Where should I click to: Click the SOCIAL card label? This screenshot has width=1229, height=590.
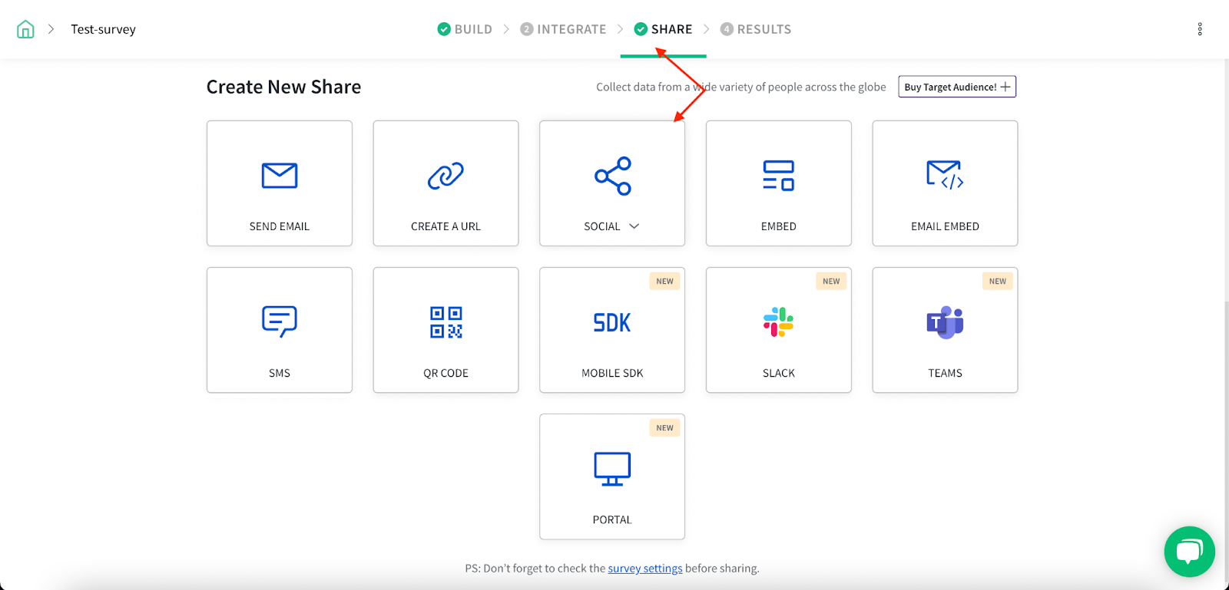(602, 226)
